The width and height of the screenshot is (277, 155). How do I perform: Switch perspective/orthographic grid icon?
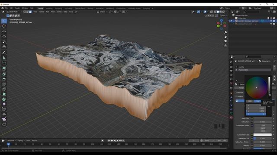click(x=225, y=46)
